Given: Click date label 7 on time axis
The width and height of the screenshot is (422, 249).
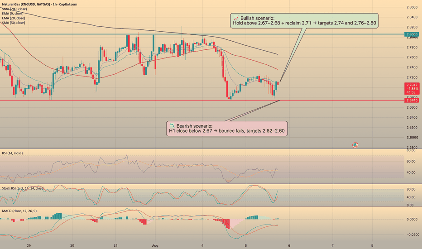Looking at the screenshot, I should coord(333,245).
